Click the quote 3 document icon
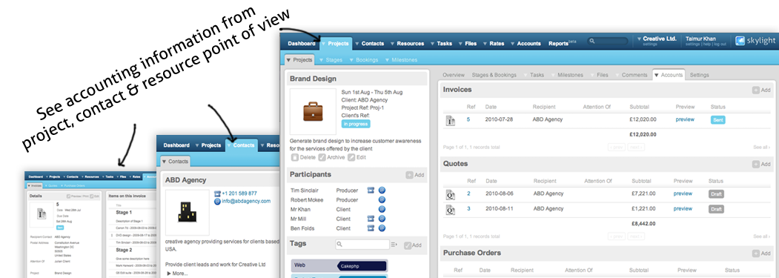 (x=451, y=209)
